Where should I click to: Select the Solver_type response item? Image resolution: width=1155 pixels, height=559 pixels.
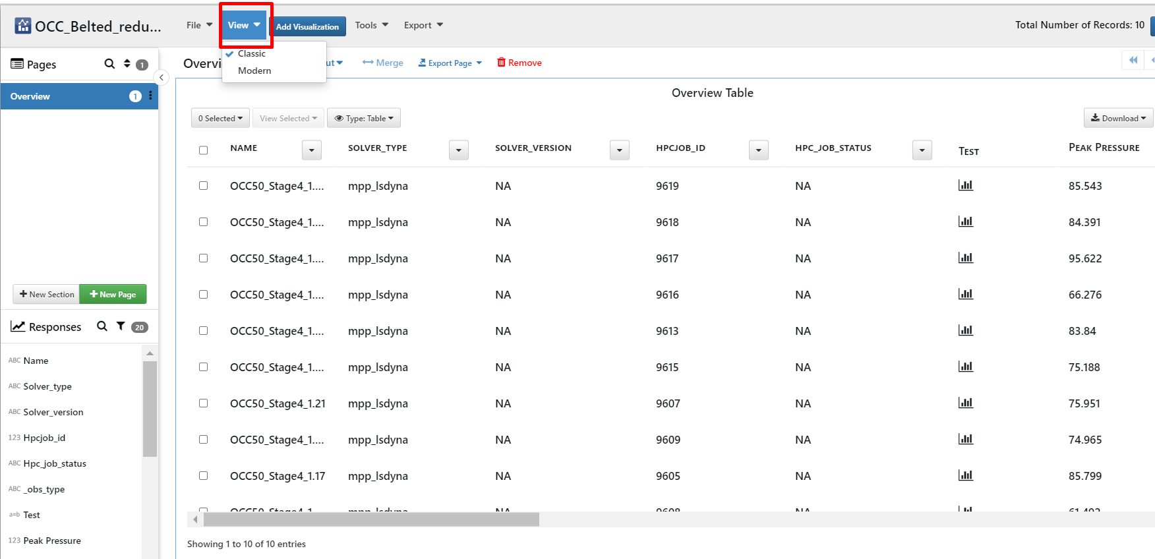point(47,386)
